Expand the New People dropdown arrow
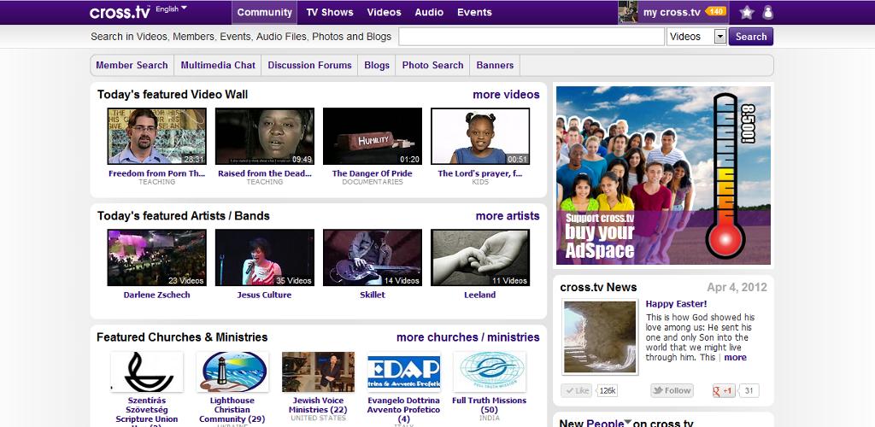Image resolution: width=875 pixels, height=427 pixels. click(627, 422)
